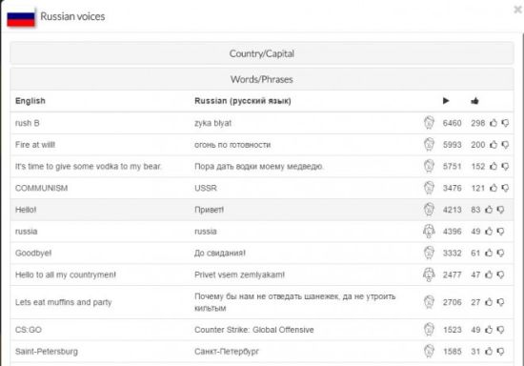The width and height of the screenshot is (524, 366).
Task: Click the 'Lets eat muffins and party' phrase
Action: 64,302
